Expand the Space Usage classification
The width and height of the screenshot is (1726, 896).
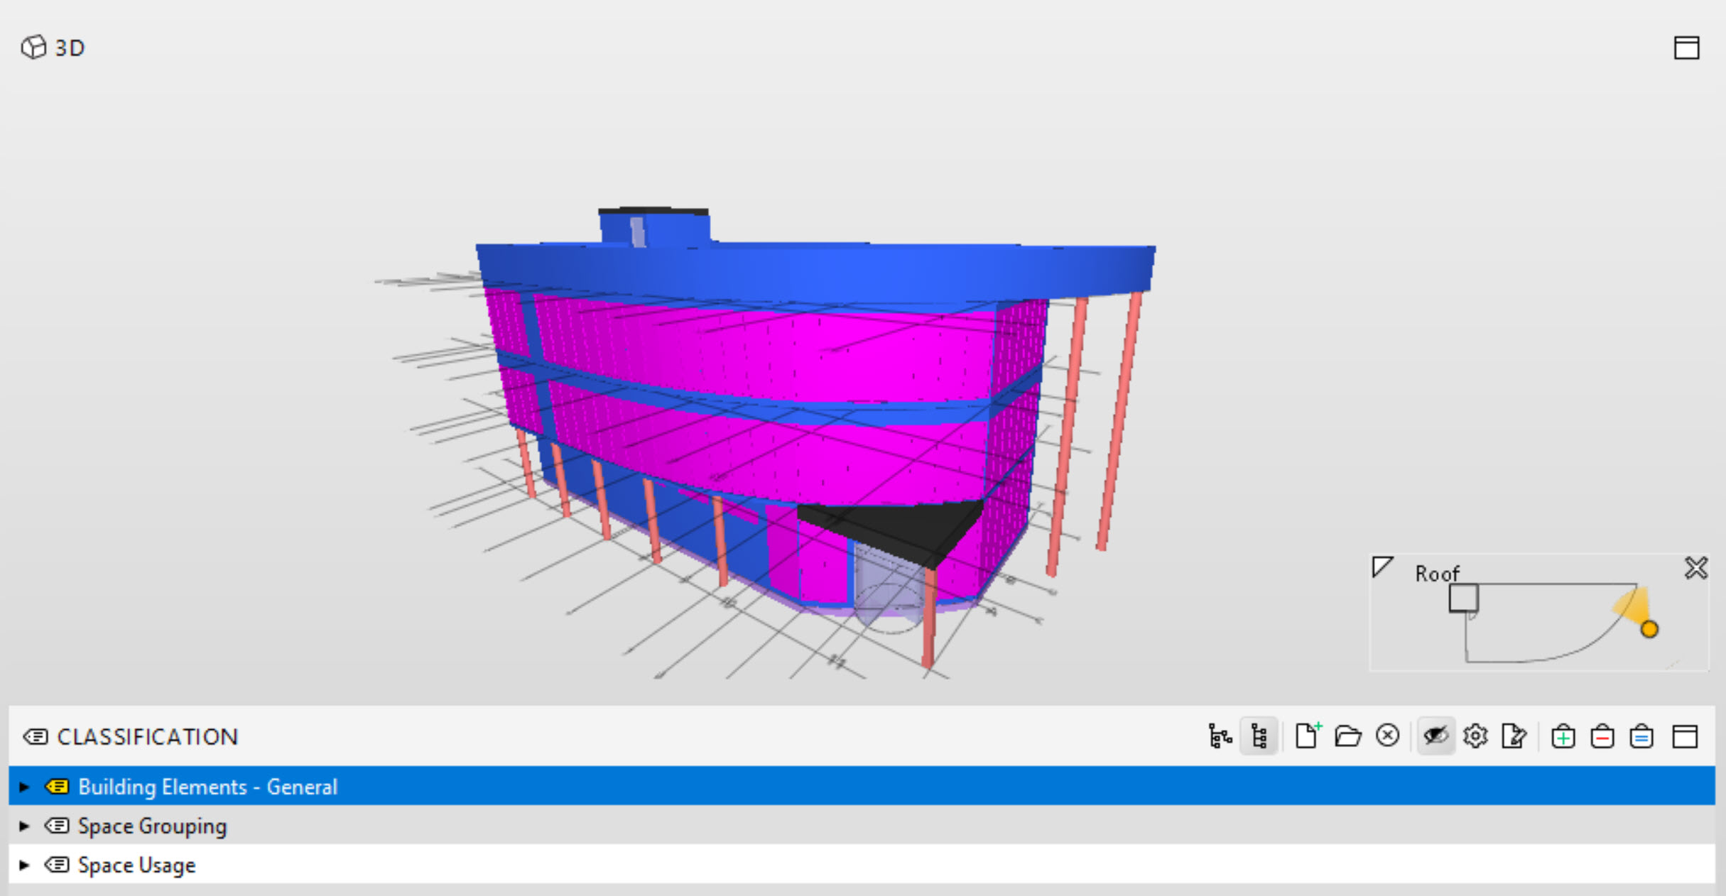pos(23,865)
